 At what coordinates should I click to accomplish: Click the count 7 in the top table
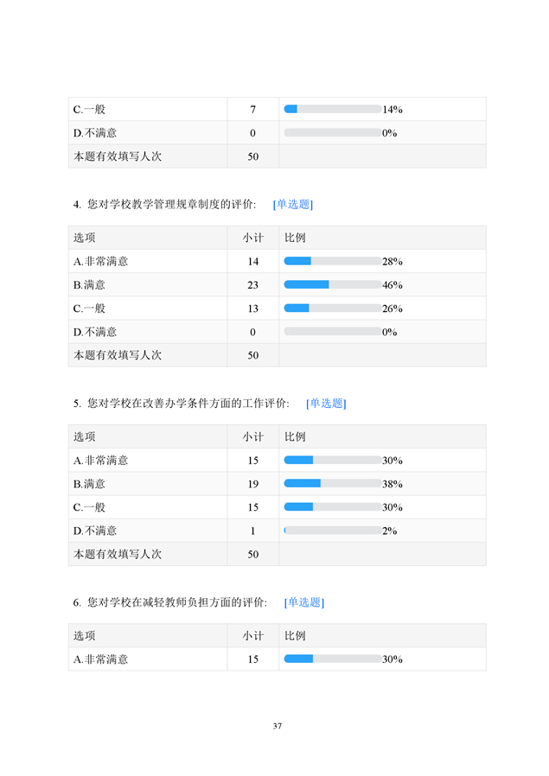(x=253, y=109)
